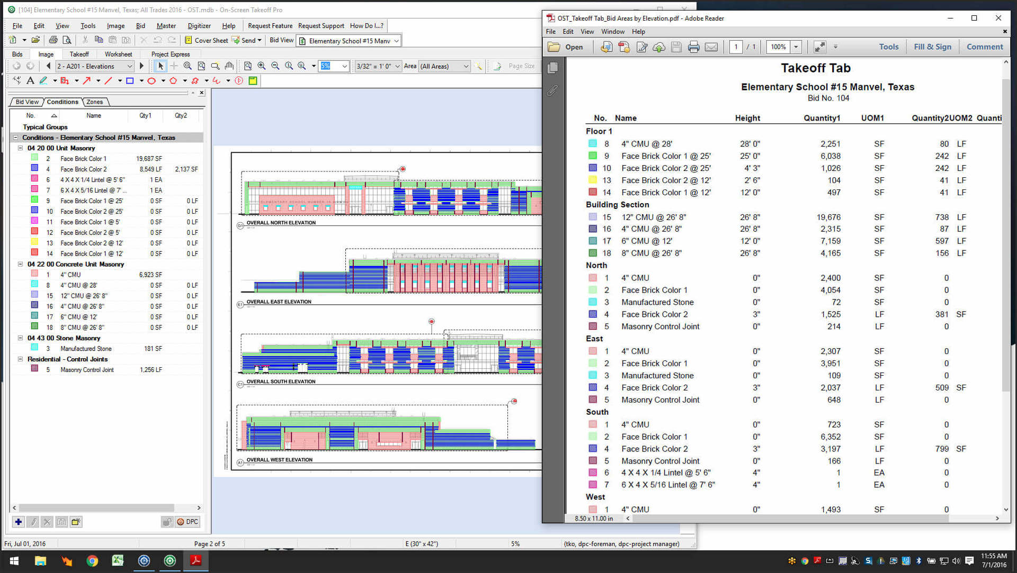
Task: Open the Zones tab in the side panel
Action: point(95,102)
